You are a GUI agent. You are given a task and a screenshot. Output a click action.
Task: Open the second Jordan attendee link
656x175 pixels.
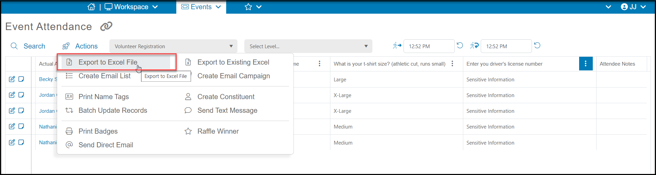pos(48,111)
